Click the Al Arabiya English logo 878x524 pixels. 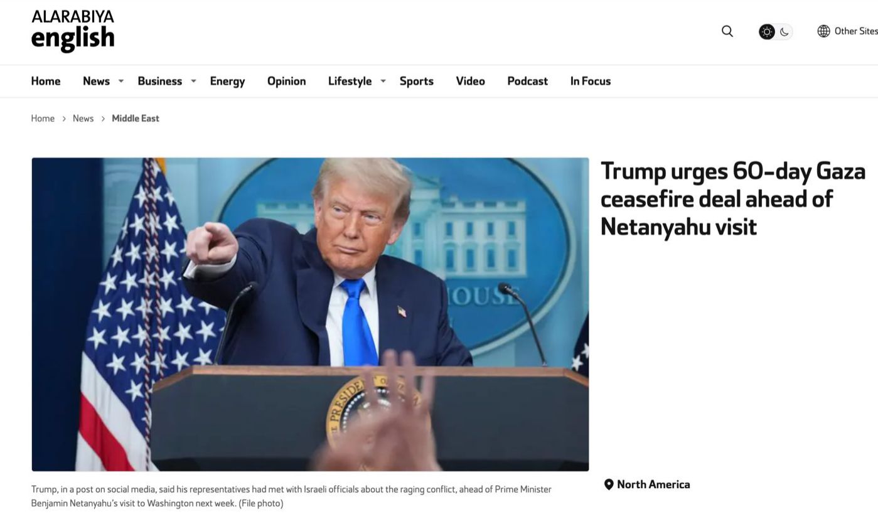[x=73, y=31]
